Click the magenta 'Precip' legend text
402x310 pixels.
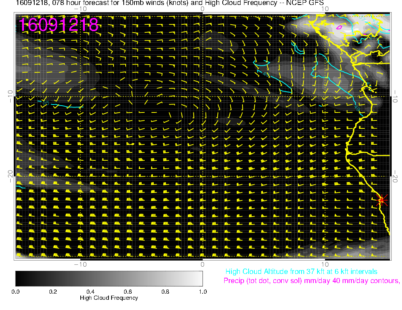click(311, 281)
